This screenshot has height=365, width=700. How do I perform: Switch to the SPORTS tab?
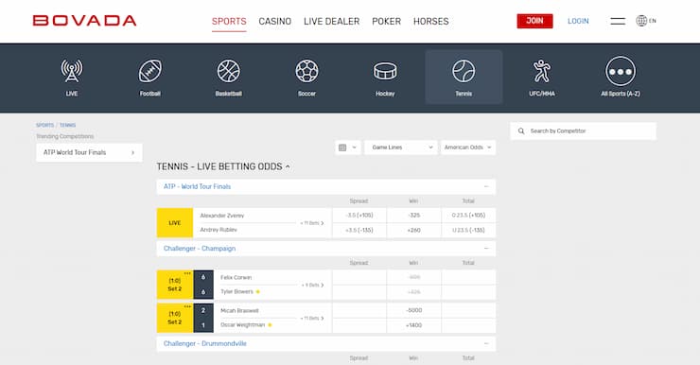(229, 22)
